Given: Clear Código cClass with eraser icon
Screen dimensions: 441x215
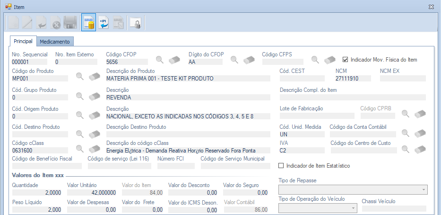Looking at the screenshot, I should point(95,149).
